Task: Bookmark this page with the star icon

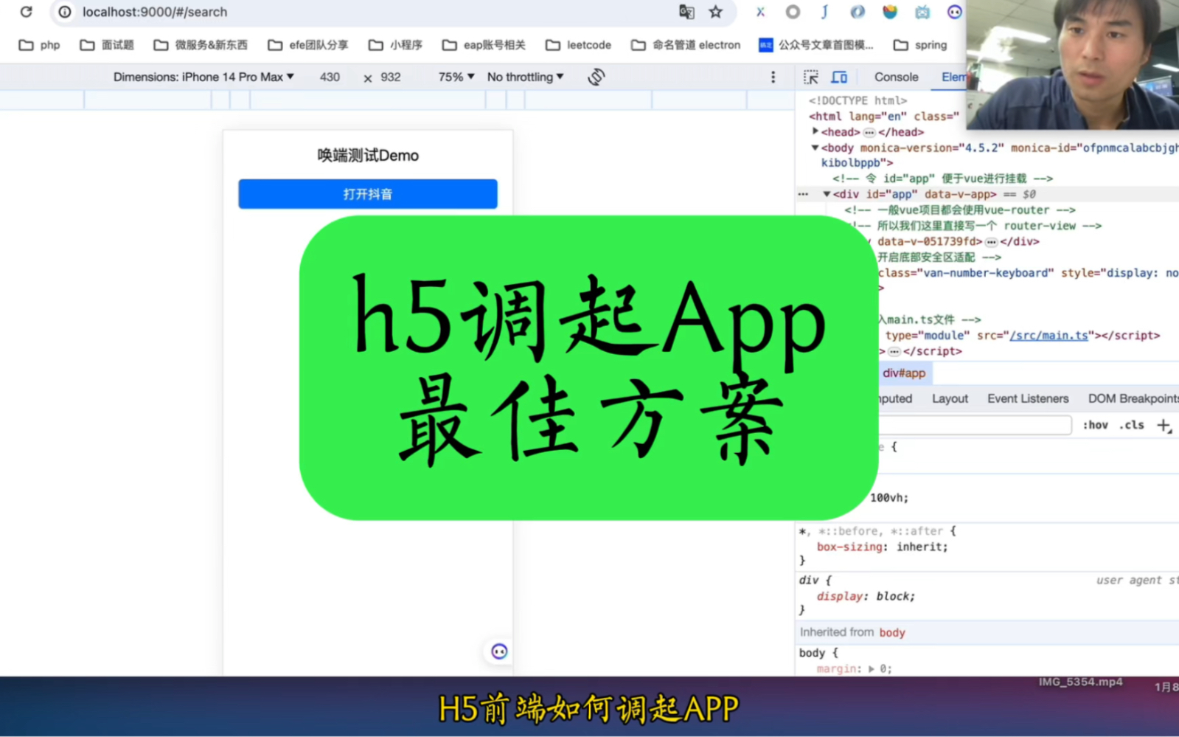Action: tap(715, 12)
